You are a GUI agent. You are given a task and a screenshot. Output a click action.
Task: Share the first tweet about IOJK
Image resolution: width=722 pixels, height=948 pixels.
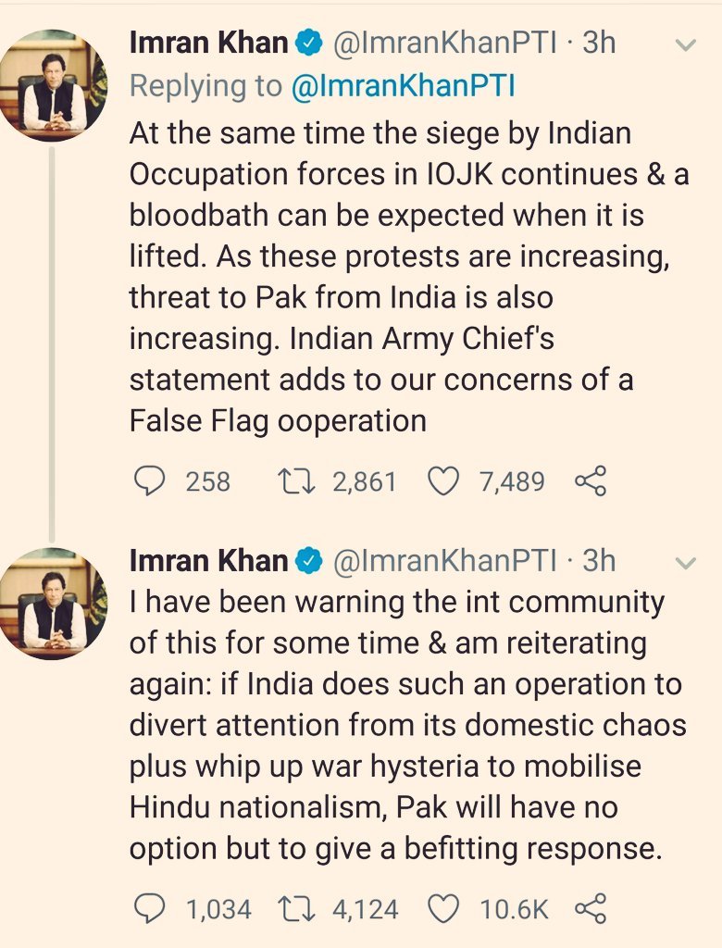coord(591,481)
